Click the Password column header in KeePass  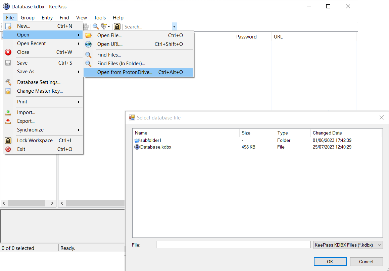tap(253, 36)
